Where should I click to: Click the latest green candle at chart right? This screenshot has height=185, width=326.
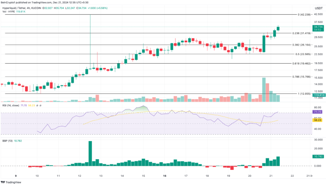279,28
